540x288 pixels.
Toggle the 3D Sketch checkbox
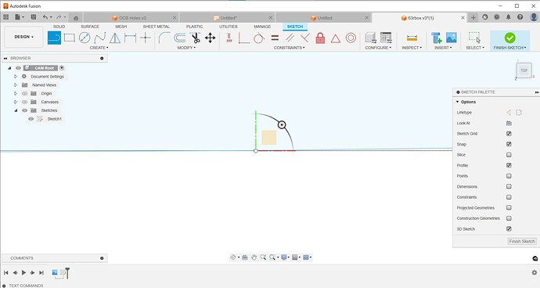(509, 229)
